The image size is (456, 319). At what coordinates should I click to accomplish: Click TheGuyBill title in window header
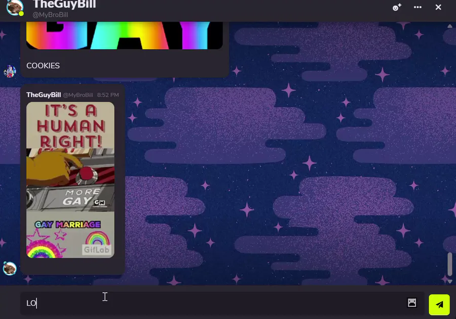pyautogui.click(x=64, y=5)
